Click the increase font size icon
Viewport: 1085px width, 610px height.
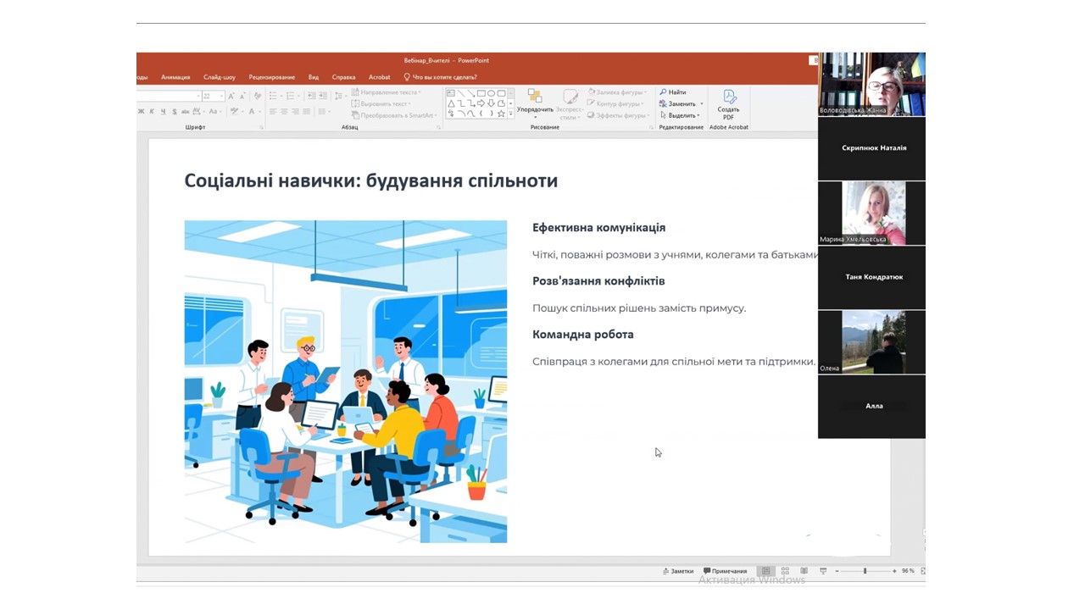click(231, 97)
